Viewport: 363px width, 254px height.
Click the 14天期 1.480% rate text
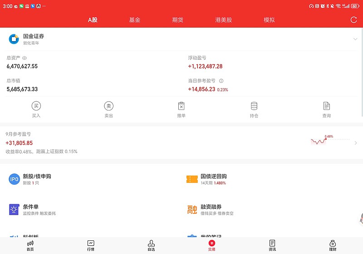pyautogui.click(x=213, y=183)
